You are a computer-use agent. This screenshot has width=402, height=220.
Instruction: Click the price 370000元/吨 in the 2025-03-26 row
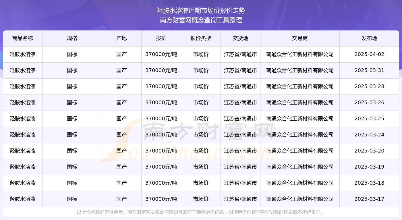tap(161, 103)
